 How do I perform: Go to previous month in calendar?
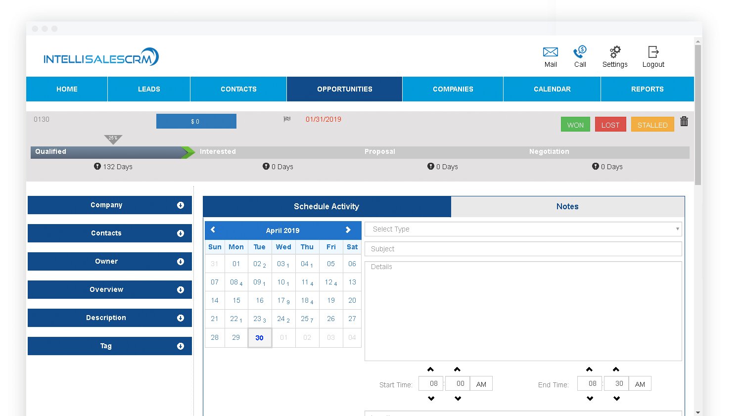pyautogui.click(x=213, y=230)
